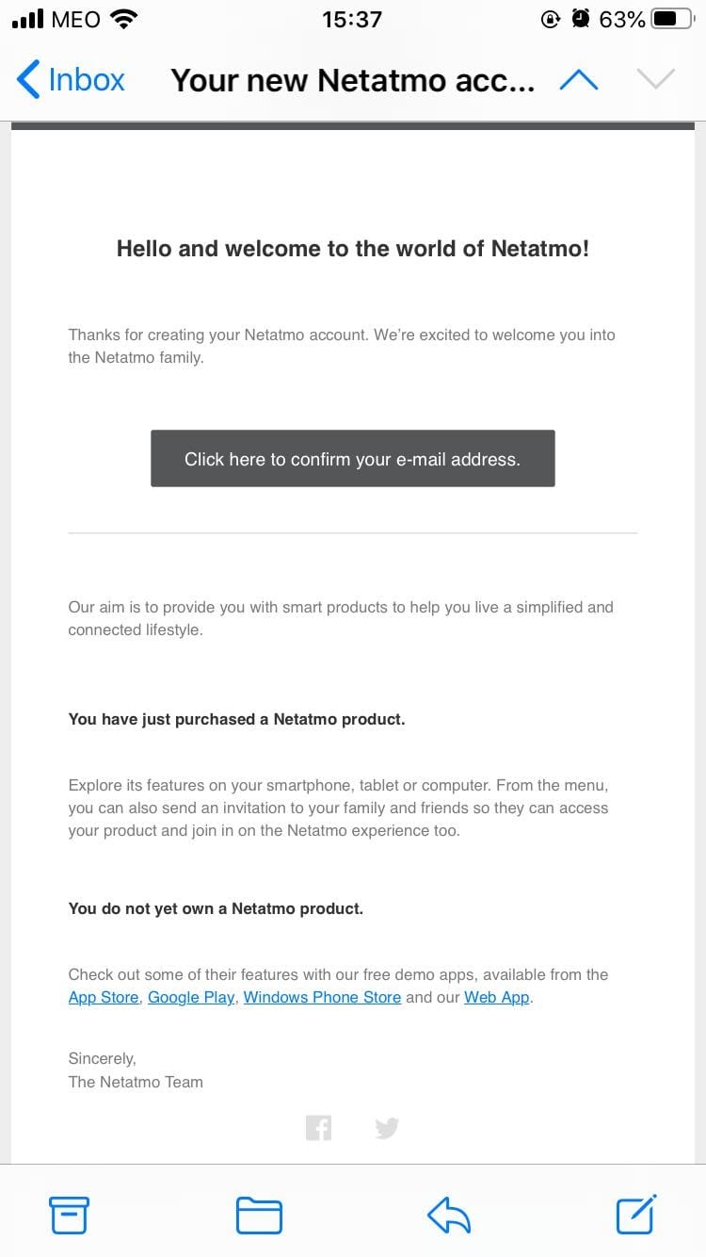Open the Move to Folder icon
Viewport: 706px width, 1257px height.
(x=259, y=1215)
